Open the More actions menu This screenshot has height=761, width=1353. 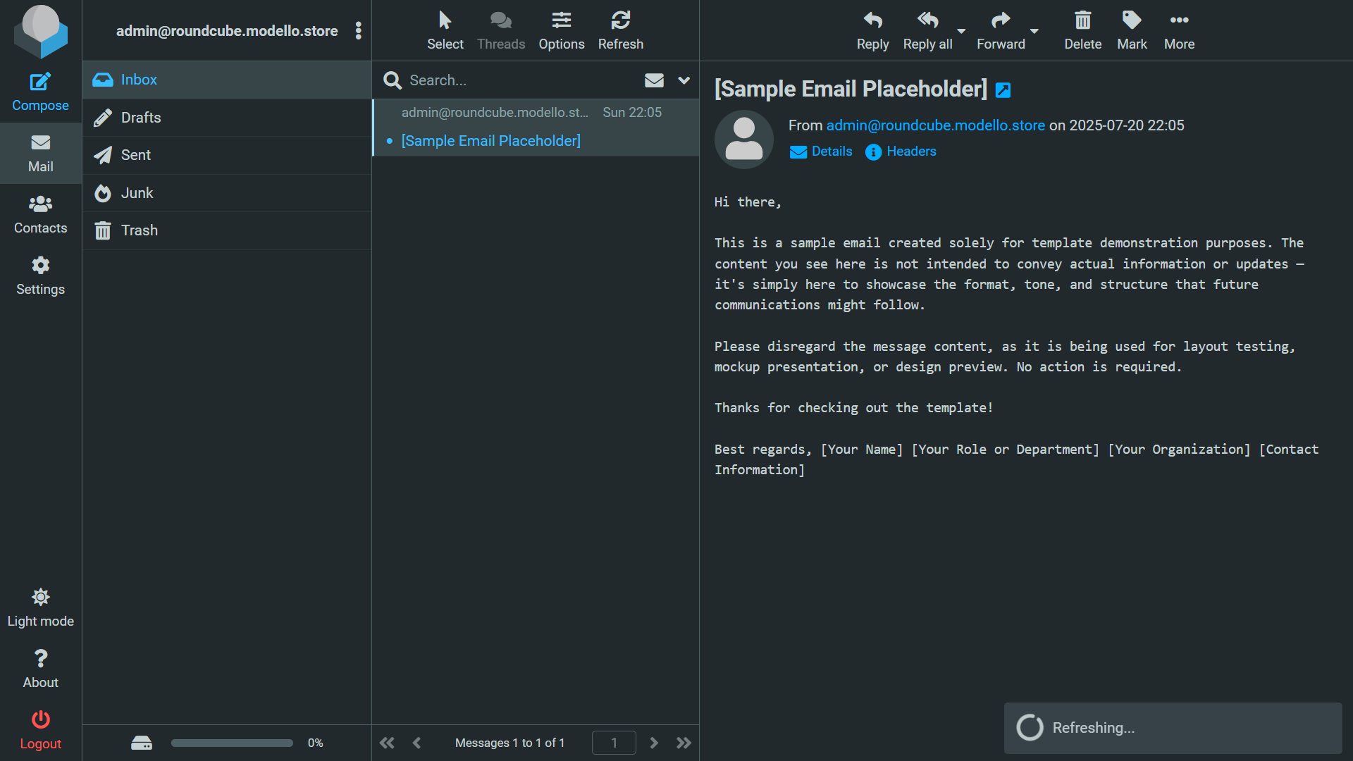pyautogui.click(x=1179, y=30)
